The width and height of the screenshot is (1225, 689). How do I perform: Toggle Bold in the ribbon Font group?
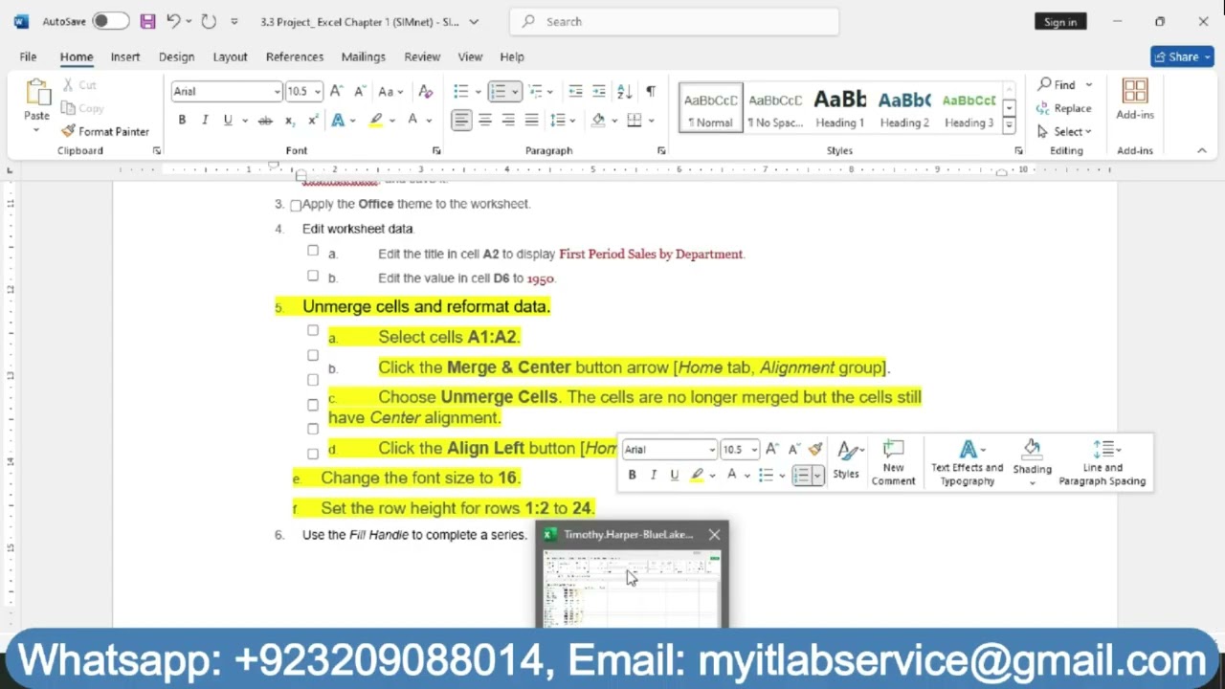click(x=182, y=120)
